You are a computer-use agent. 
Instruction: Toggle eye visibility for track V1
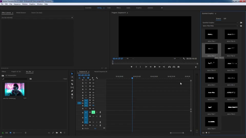tap(93, 108)
